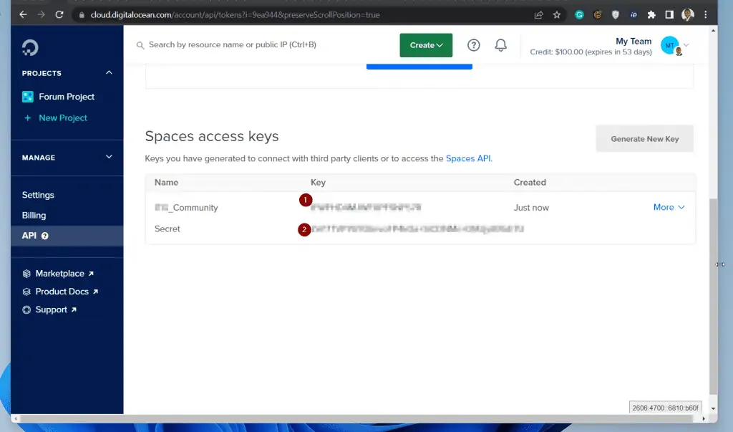Reload the page with the refresh icon

[x=59, y=14]
